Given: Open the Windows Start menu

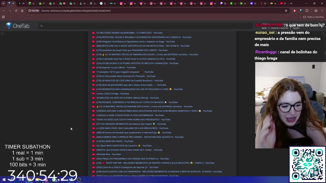Looking at the screenshot, I should pos(4,180).
